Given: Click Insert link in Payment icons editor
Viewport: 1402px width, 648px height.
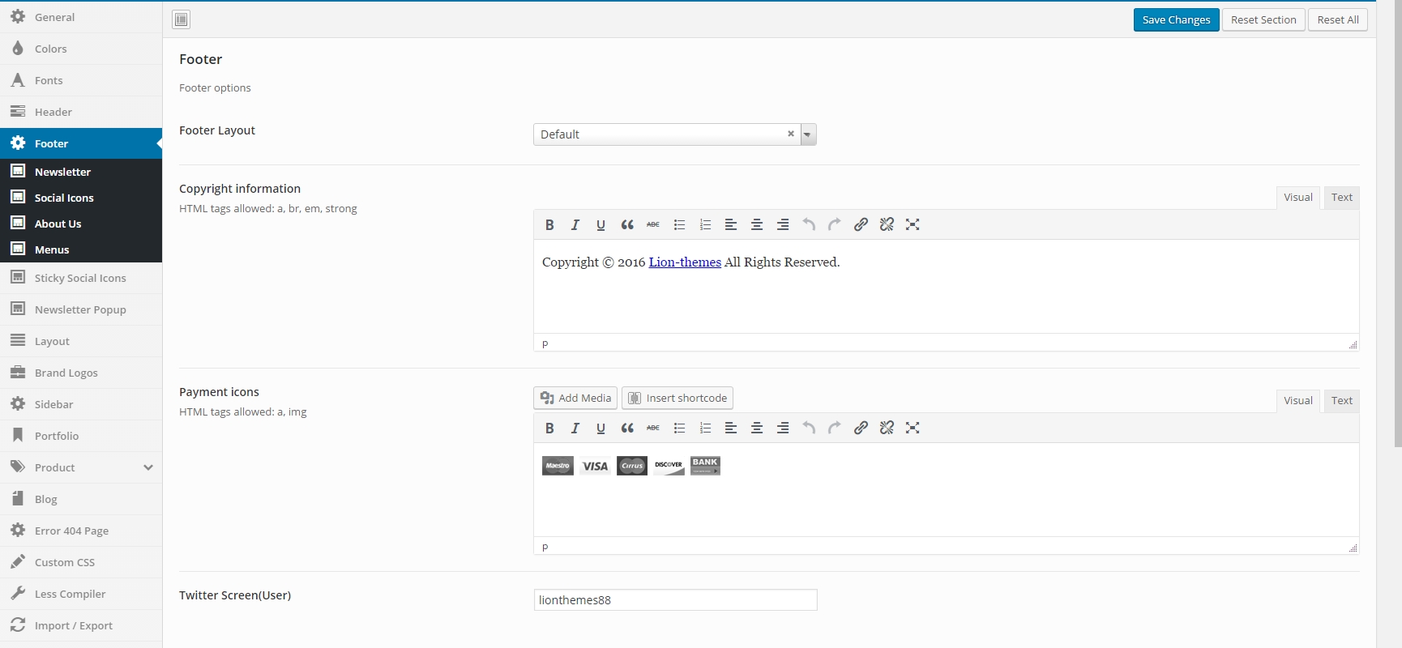Looking at the screenshot, I should [861, 428].
